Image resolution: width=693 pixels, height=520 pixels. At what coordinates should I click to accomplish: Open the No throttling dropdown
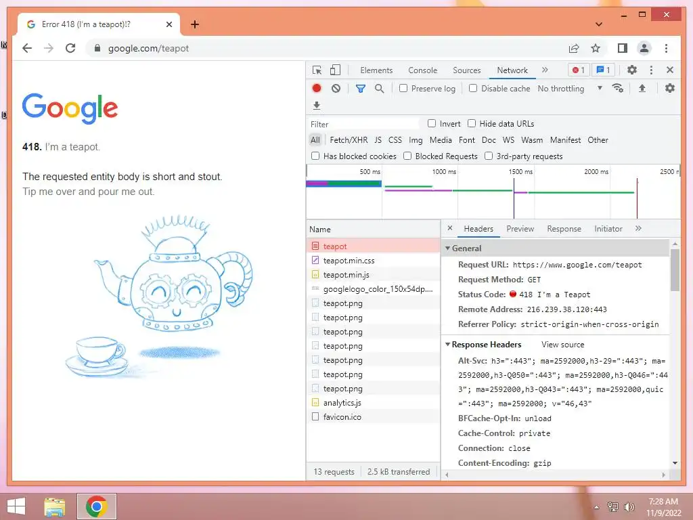[570, 89]
